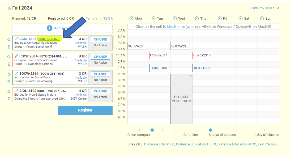The image size is (291, 156).
Task: Remove BCIS-1305 with its trash icon
Action: point(9,47)
